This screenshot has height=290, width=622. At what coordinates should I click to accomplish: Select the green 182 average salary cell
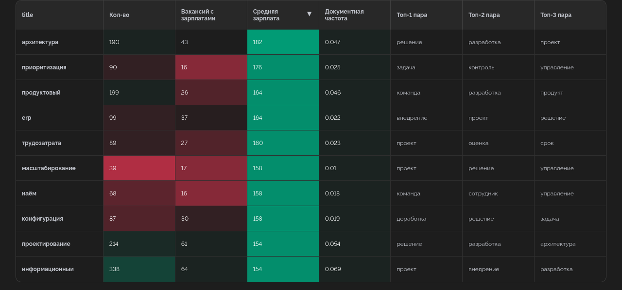[x=283, y=42]
